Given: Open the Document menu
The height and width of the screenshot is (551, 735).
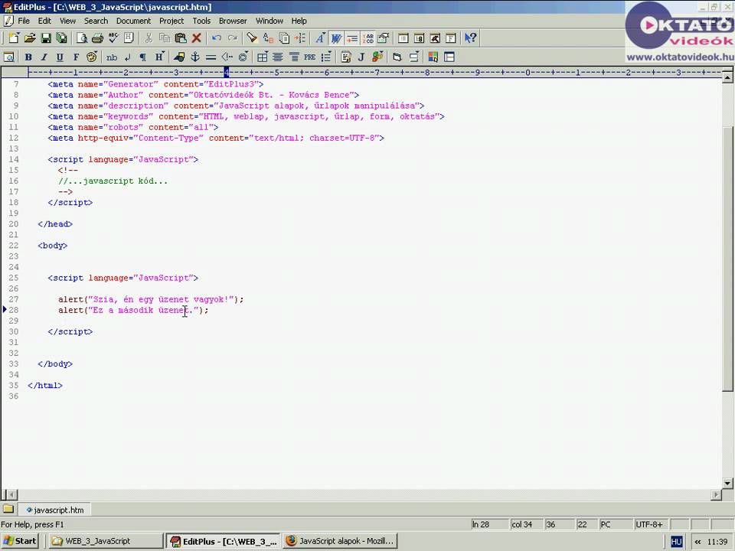Looking at the screenshot, I should coord(133,21).
